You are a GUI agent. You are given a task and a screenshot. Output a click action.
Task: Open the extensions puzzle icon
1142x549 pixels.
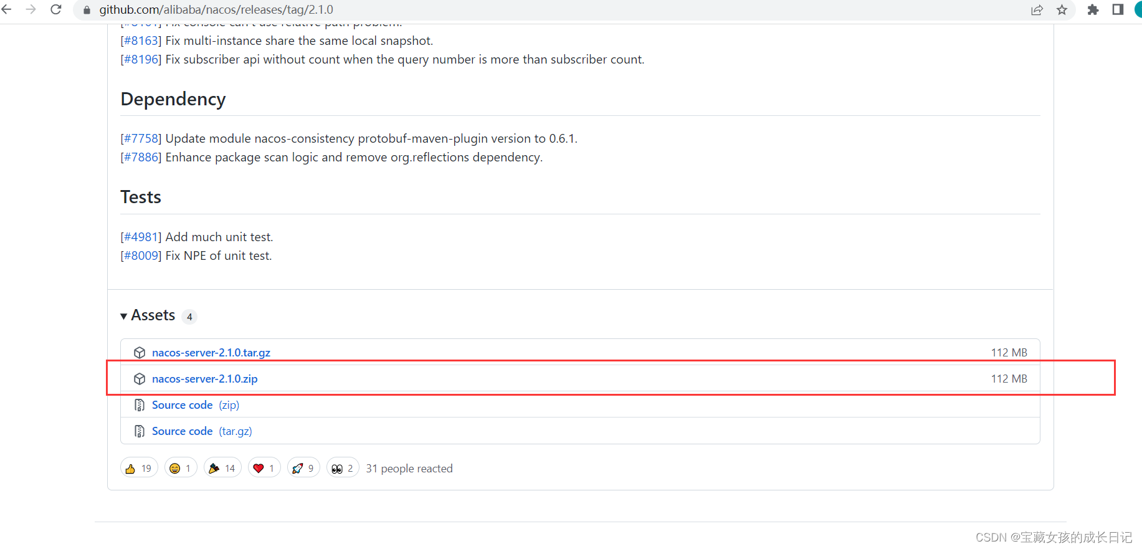coord(1093,10)
